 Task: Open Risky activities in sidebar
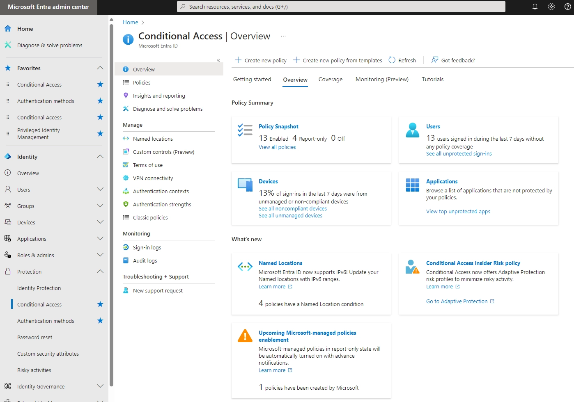tap(34, 370)
